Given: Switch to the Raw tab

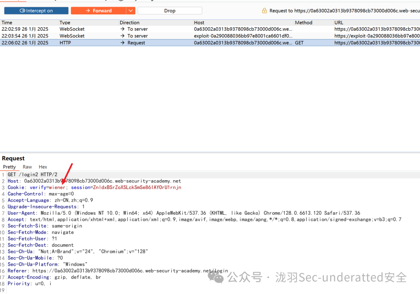Looking at the screenshot, I should (27, 167).
